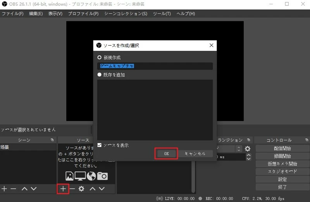Remove source with the minus button in Sources
Screen dimensions: 310x202
(x=72, y=189)
